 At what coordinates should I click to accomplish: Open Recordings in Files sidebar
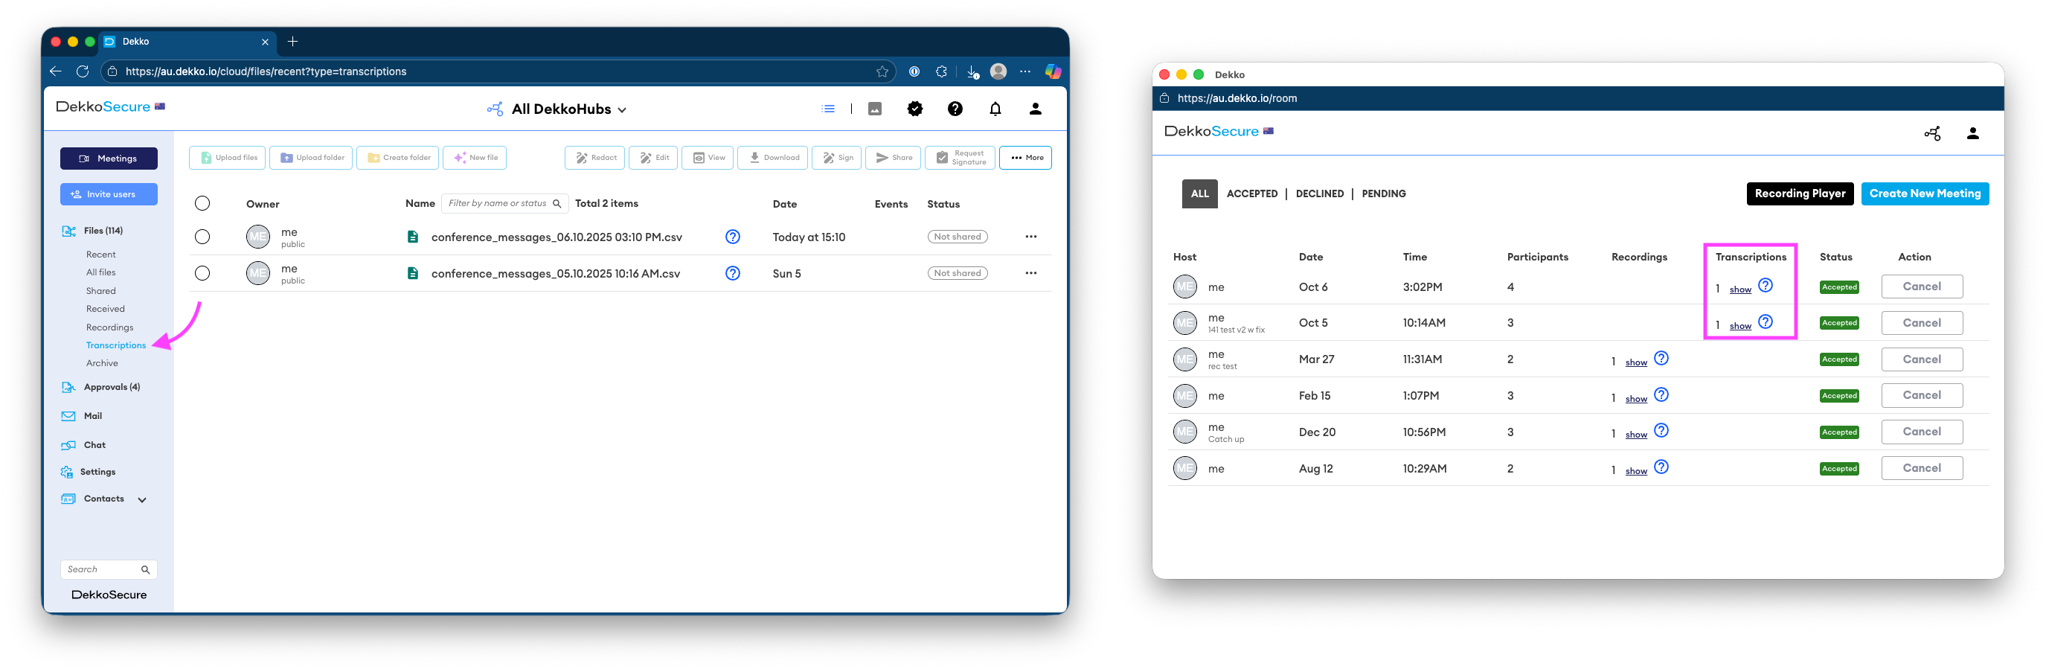point(109,327)
